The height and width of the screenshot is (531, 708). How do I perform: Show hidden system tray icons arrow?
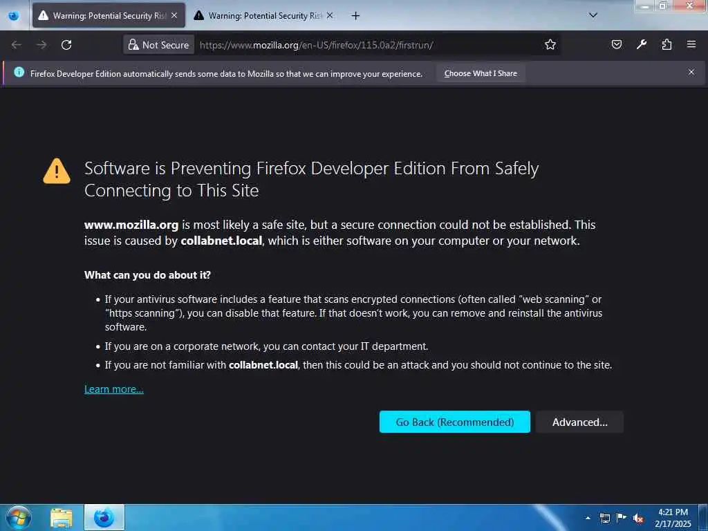coord(588,518)
